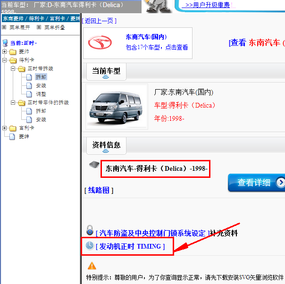Collapse the 正时带拆装 tree node

(x=13, y=68)
